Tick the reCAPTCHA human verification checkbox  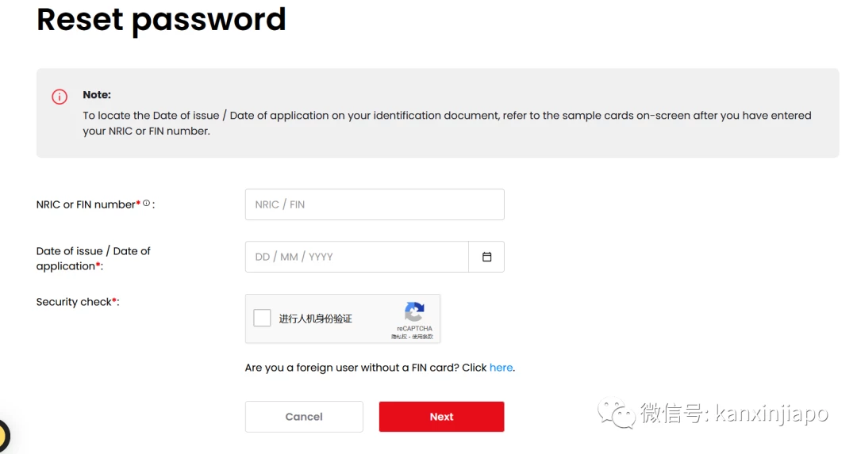pos(262,318)
